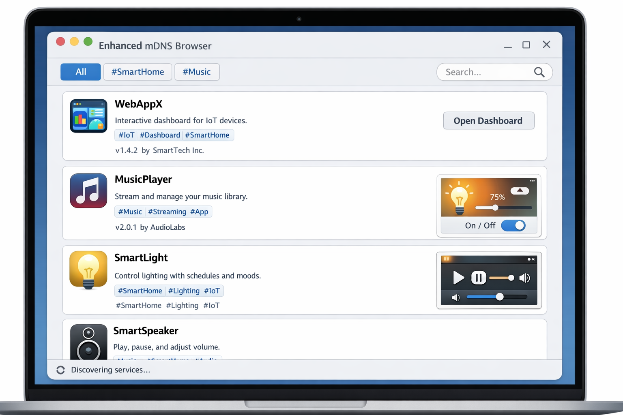Click the spinning refresh icon beside Discovering services

(x=60, y=370)
